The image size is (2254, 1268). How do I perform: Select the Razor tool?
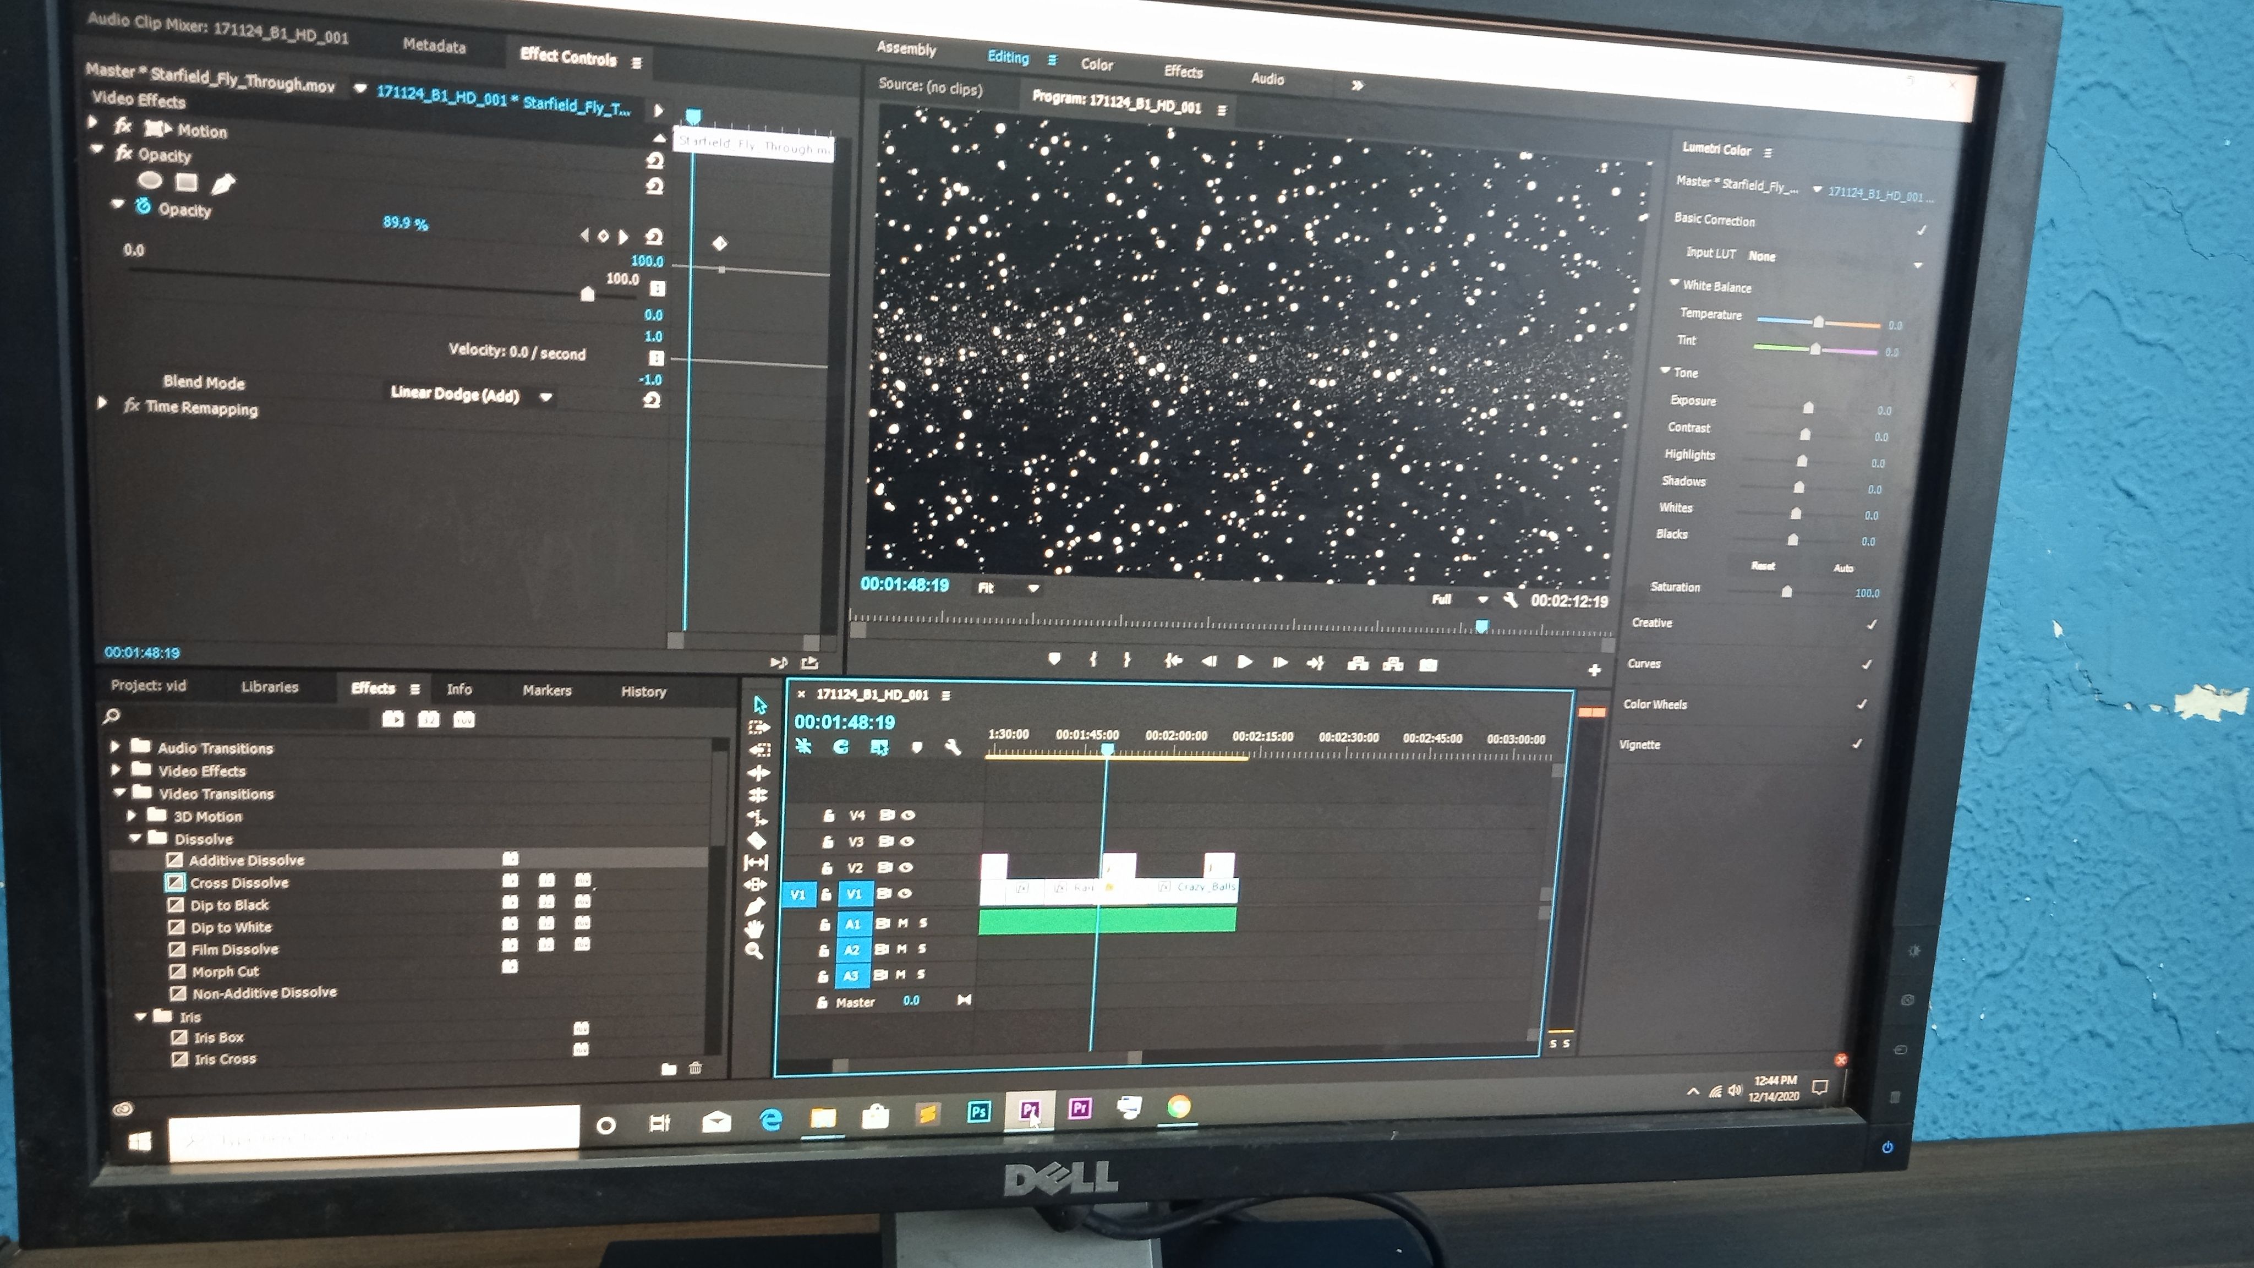point(756,840)
